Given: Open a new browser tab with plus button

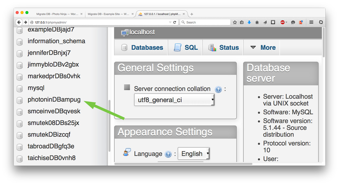Looking at the screenshot, I should coord(192,14).
